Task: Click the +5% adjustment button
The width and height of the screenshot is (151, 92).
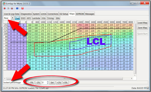Action: coord(65,82)
